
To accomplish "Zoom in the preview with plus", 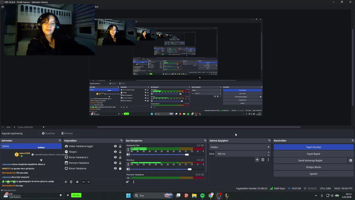I will point(14,127).
